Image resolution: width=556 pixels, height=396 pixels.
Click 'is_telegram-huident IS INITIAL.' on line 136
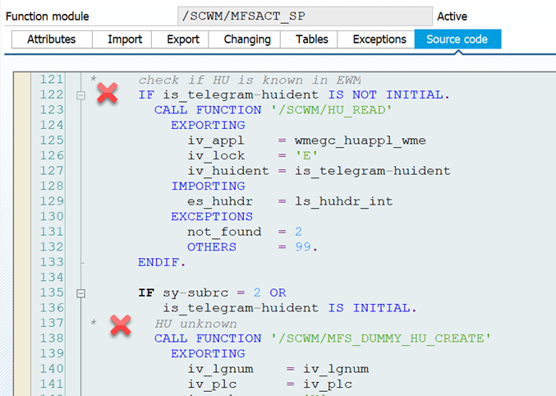pos(289,308)
